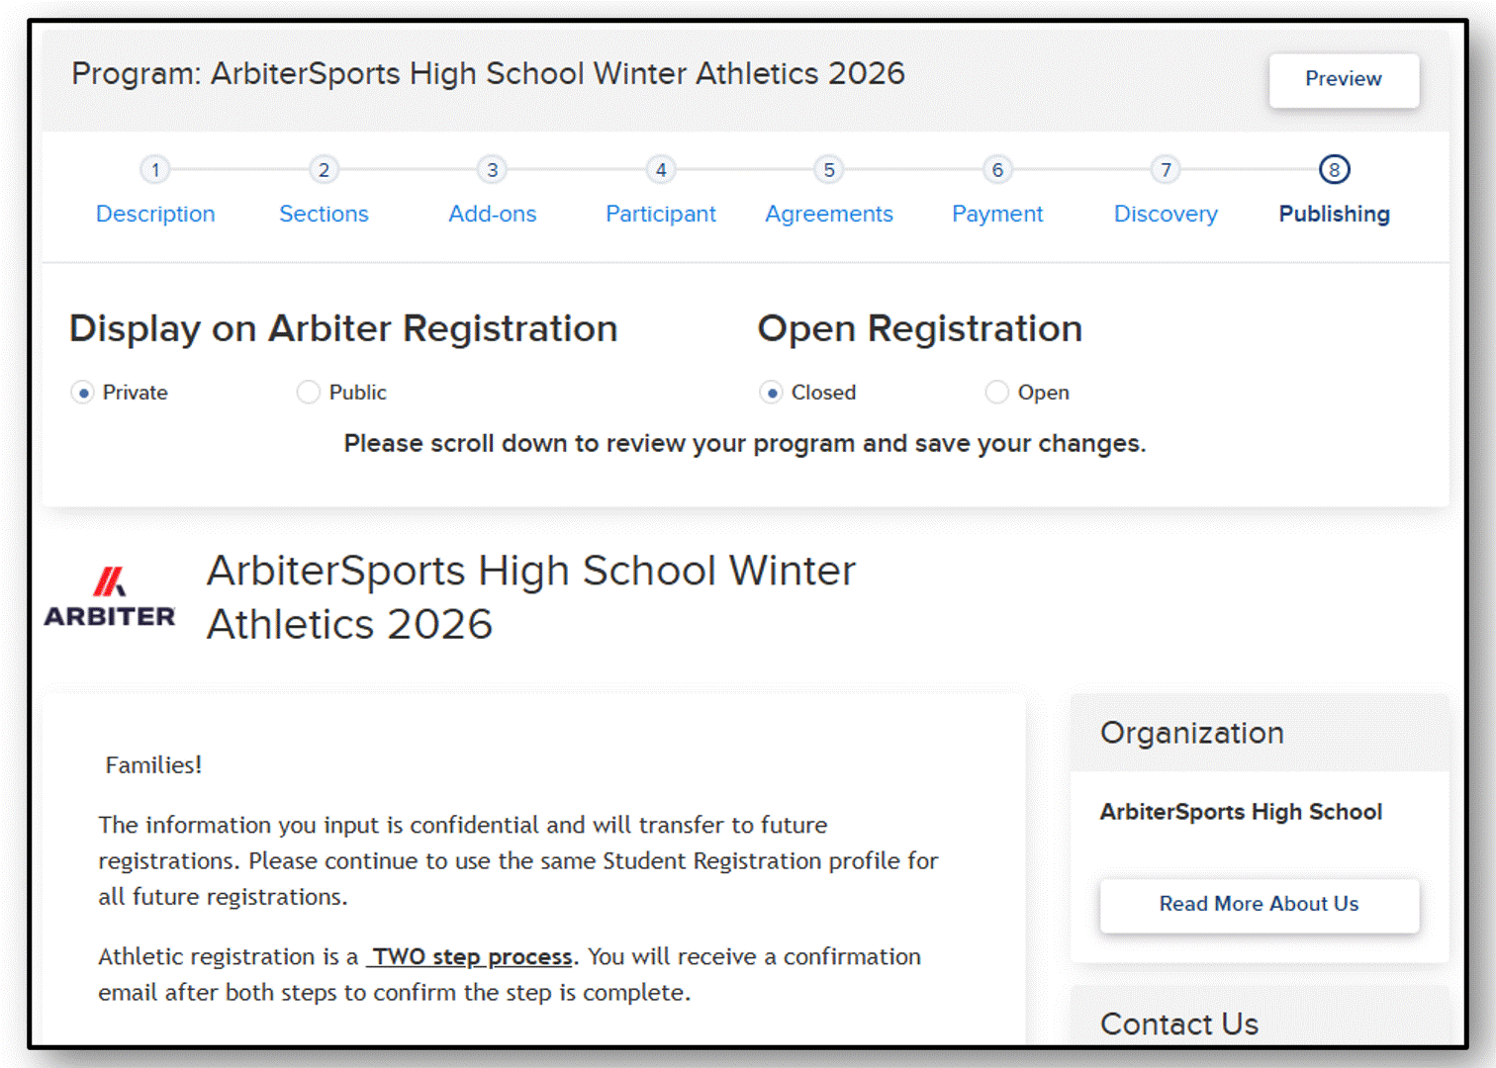Click step 3 circle icon
The height and width of the screenshot is (1068, 1496).
(492, 170)
